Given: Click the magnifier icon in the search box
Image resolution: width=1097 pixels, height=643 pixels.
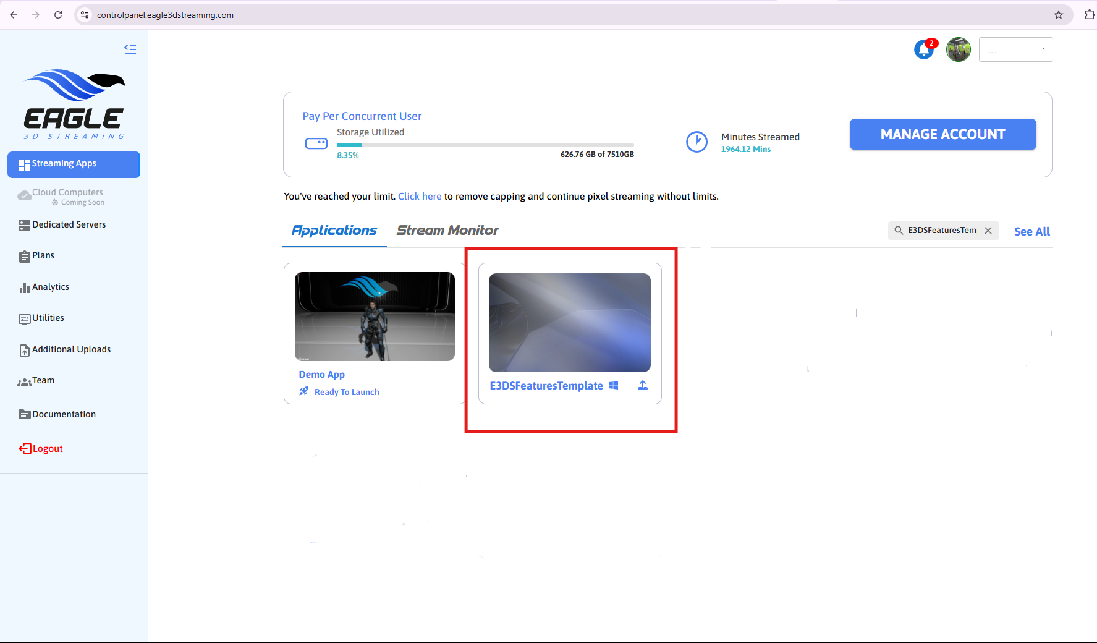Looking at the screenshot, I should tap(899, 231).
